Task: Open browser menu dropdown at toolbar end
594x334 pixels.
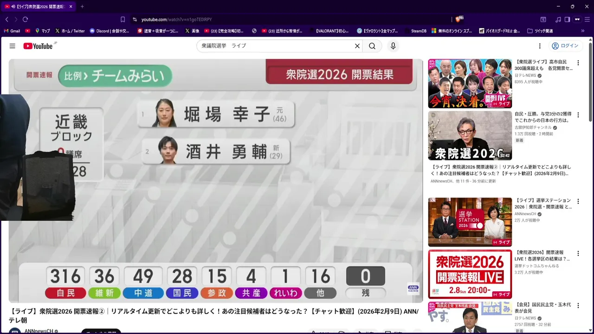Action: 587,19
